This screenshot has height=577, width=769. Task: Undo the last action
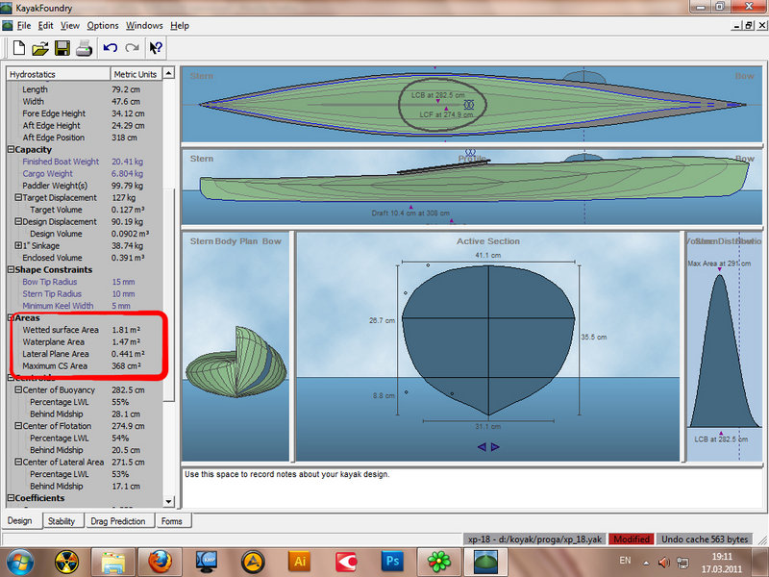(110, 47)
